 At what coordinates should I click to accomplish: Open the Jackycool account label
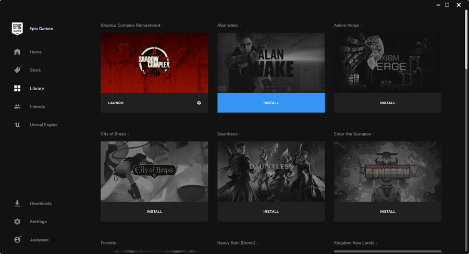tap(39, 240)
